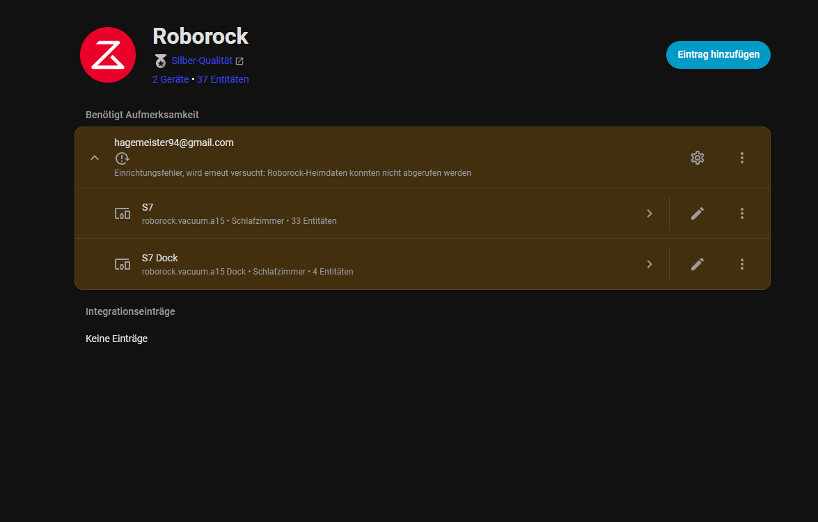Click the silver medal quality icon
This screenshot has height=522, width=818.
(161, 61)
